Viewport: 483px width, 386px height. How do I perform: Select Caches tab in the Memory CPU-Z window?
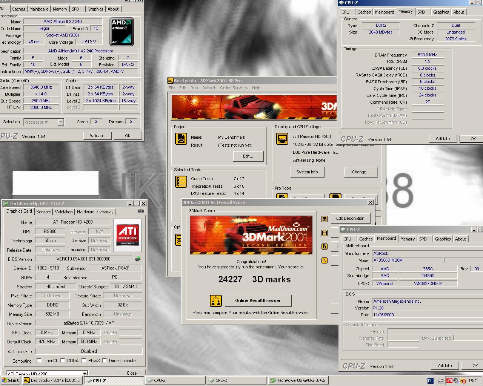point(364,12)
